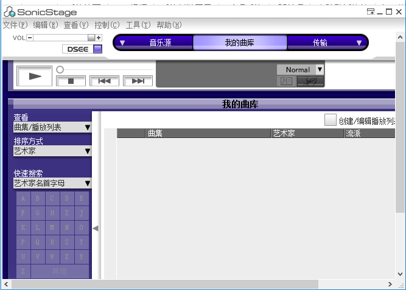The image size is (406, 290).
Task: Switch to the 我的曲库 tab
Action: coord(240,43)
